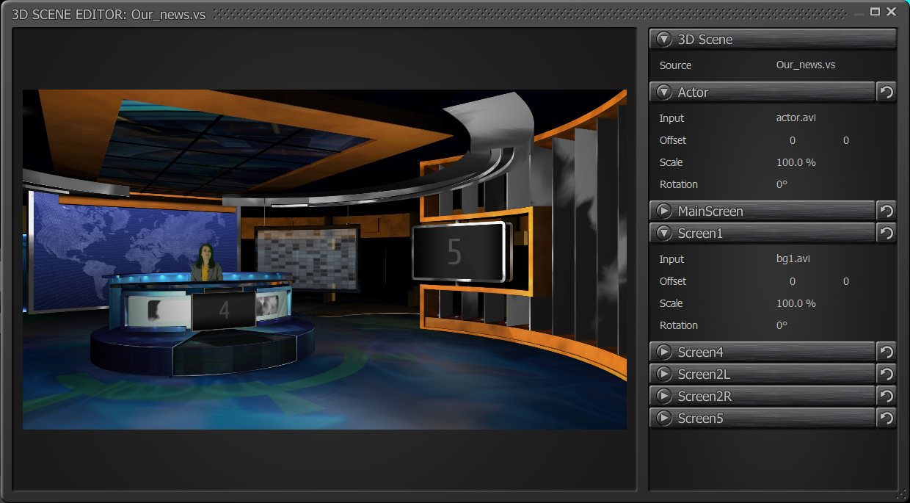Reset the Screen4 section settings
Screen dimensions: 910x503
887,352
